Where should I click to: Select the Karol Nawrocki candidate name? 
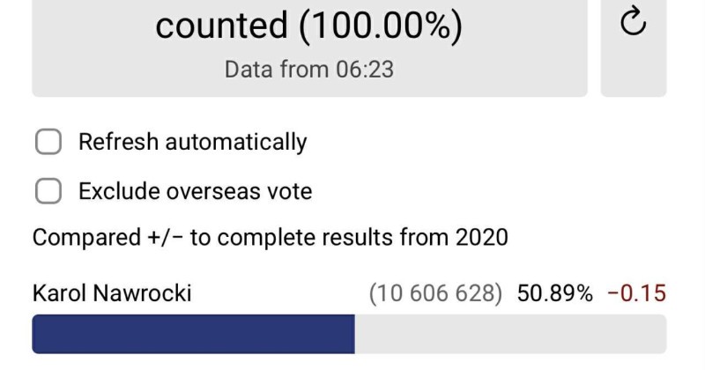112,293
